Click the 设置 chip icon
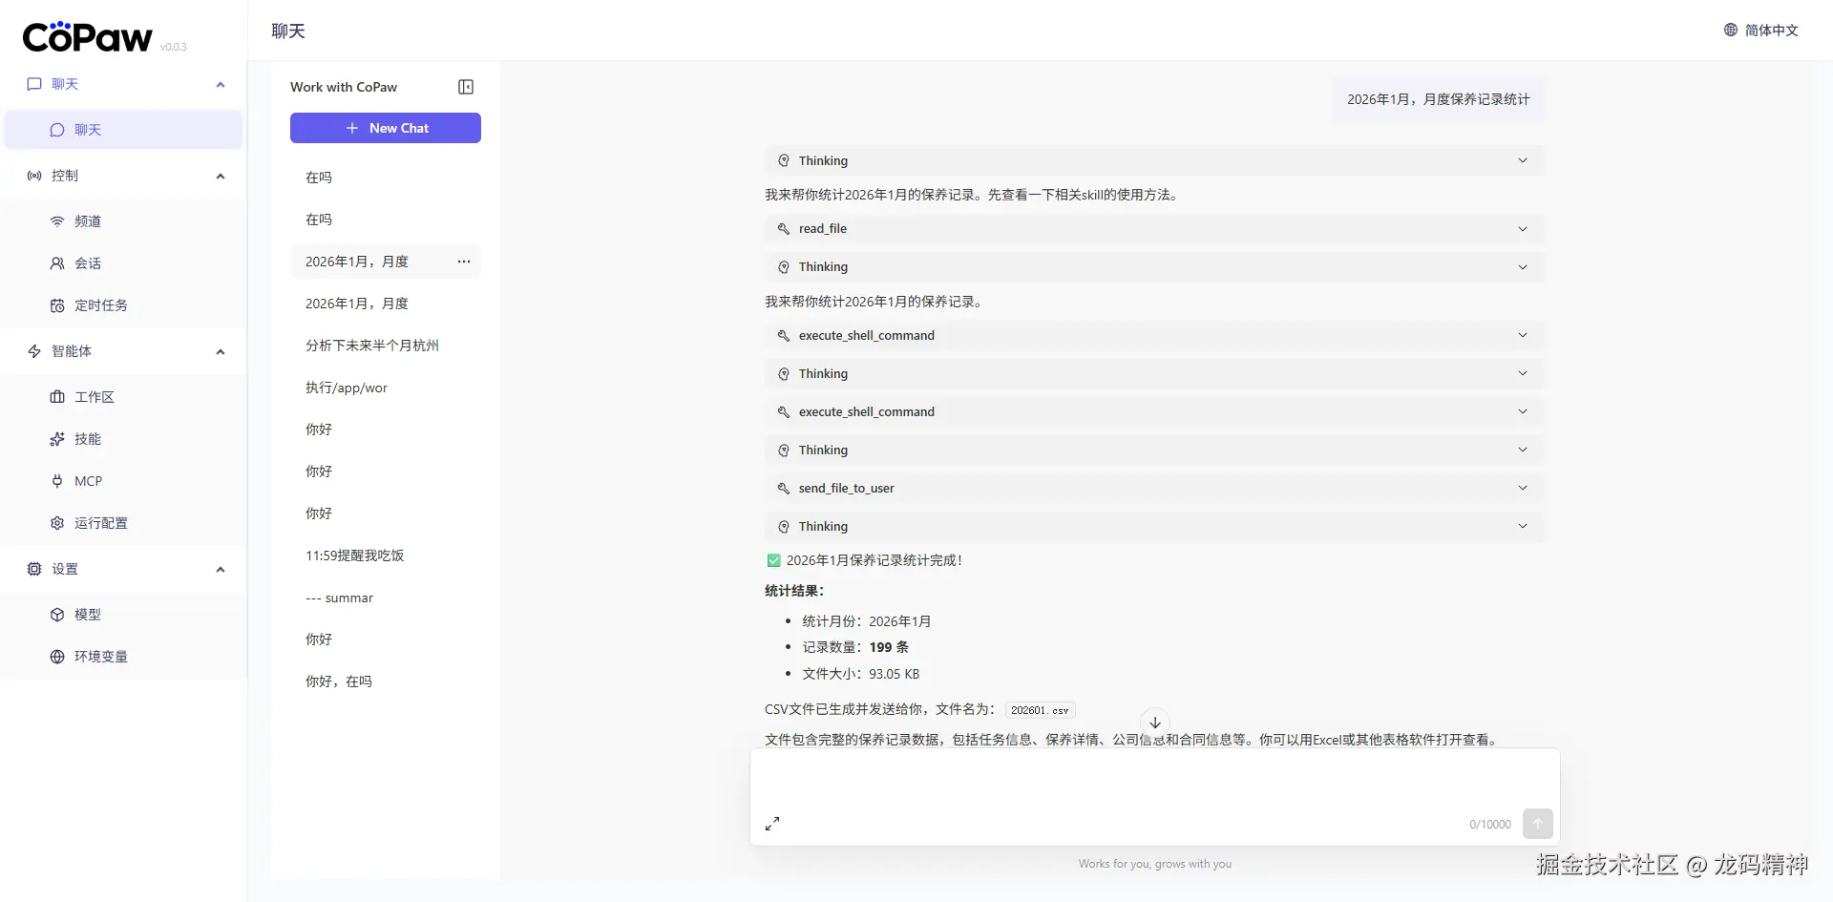This screenshot has height=902, width=1833. [34, 569]
